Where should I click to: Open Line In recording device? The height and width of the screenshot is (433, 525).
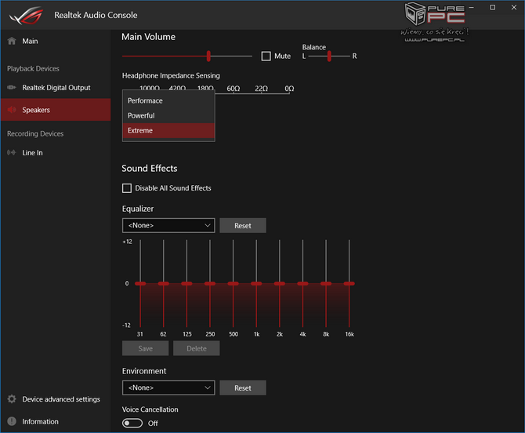(56, 152)
